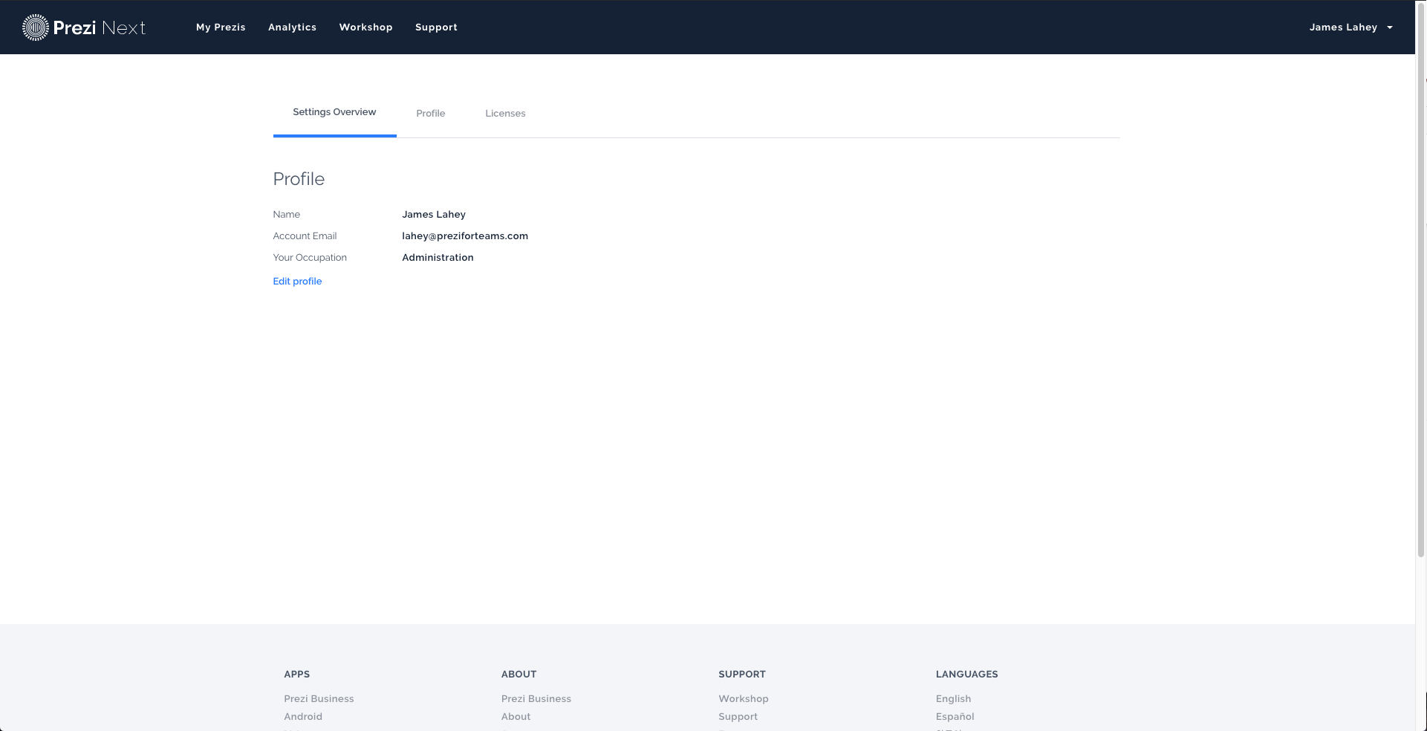The image size is (1427, 731).
Task: Select the Settings Overview tab
Action: [334, 112]
